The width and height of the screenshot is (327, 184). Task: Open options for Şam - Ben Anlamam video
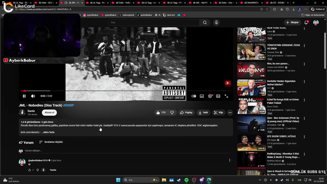(304, 118)
